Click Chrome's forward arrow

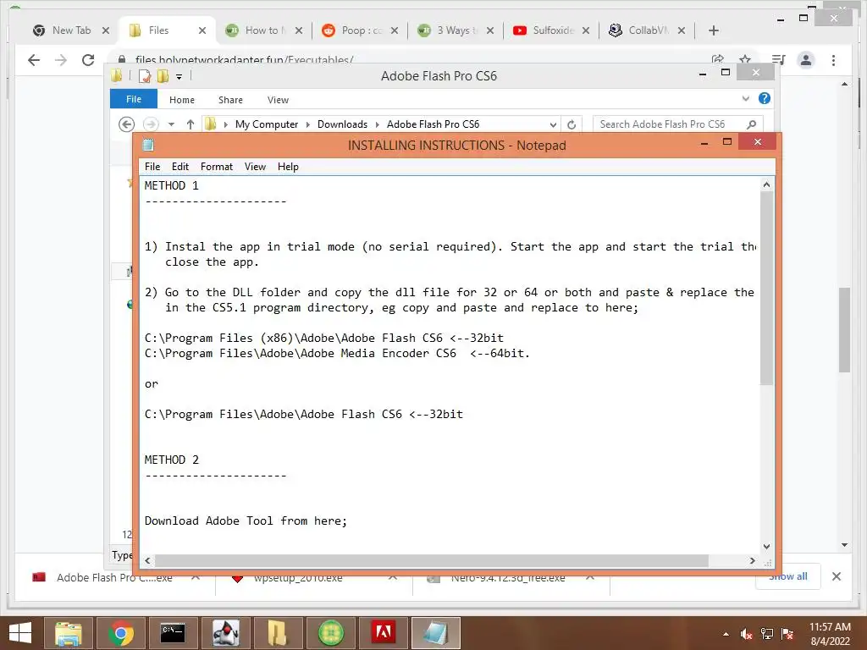61,60
